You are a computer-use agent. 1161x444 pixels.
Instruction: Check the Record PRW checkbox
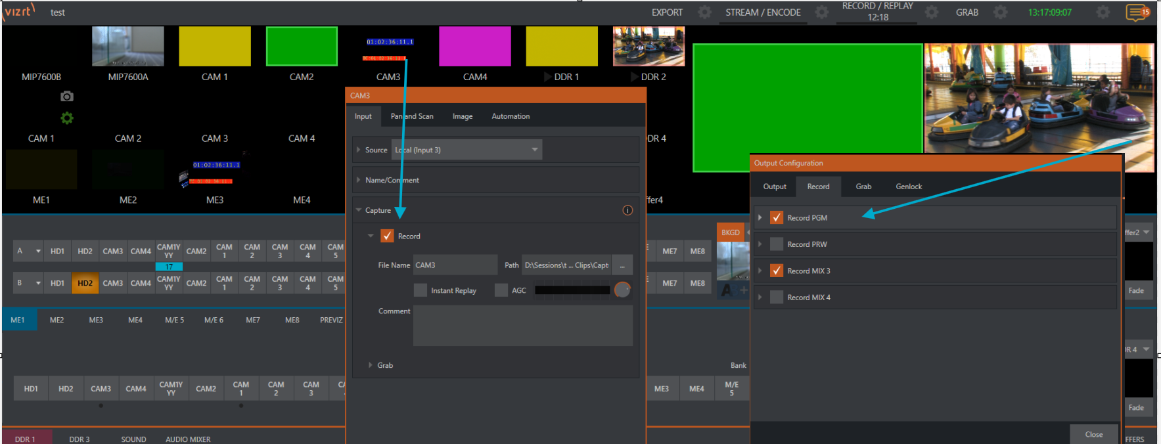(777, 244)
